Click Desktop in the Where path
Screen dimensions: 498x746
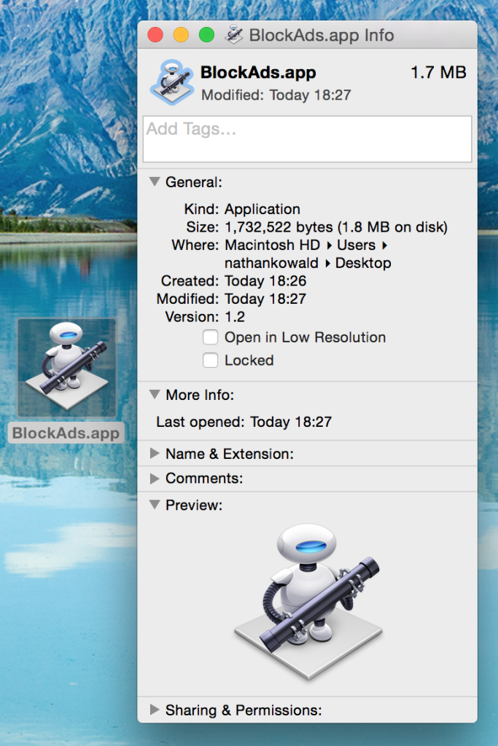[x=363, y=263]
